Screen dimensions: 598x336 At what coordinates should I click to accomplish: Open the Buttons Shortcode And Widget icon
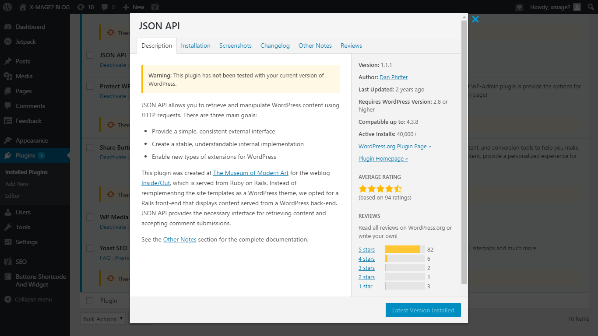coord(8,276)
